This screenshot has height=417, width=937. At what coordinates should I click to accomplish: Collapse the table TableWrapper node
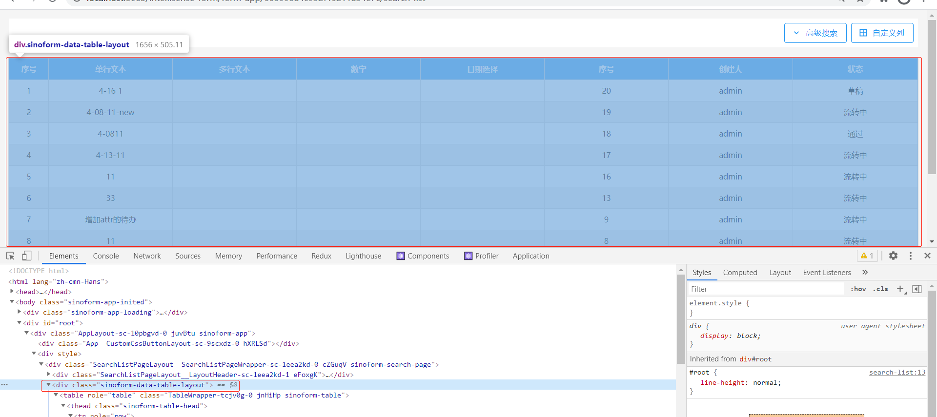pos(56,395)
